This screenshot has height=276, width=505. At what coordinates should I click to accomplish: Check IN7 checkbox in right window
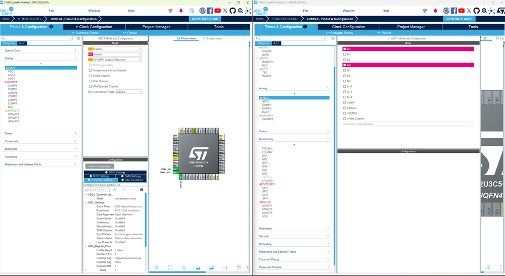pos(345,70)
